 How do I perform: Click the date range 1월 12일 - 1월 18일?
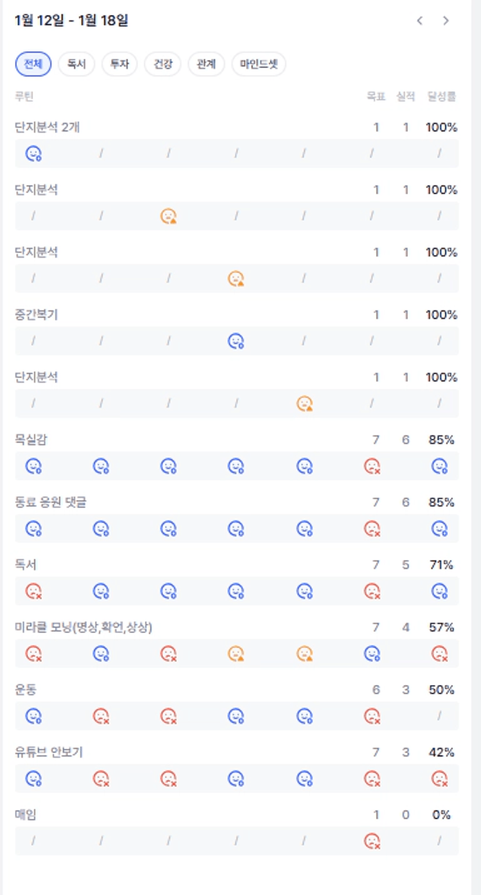coord(71,21)
